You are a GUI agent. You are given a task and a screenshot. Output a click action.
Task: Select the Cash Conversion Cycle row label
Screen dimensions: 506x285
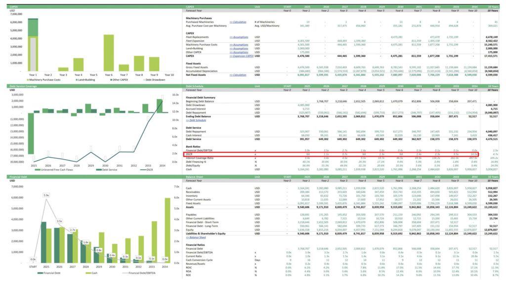tap(200, 260)
